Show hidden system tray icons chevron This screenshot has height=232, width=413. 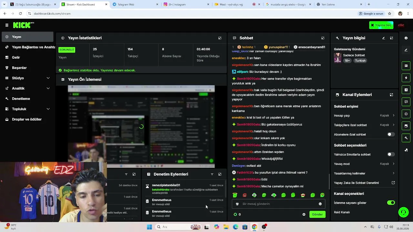click(x=365, y=227)
